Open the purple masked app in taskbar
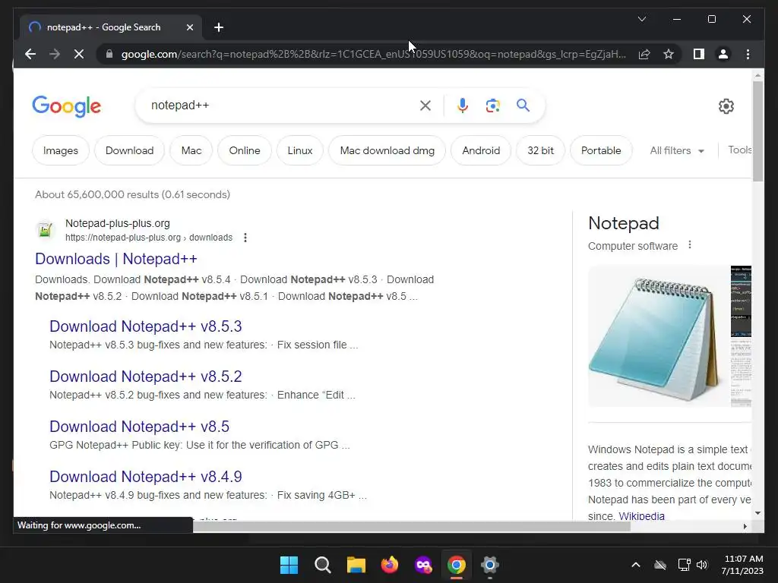 point(423,565)
